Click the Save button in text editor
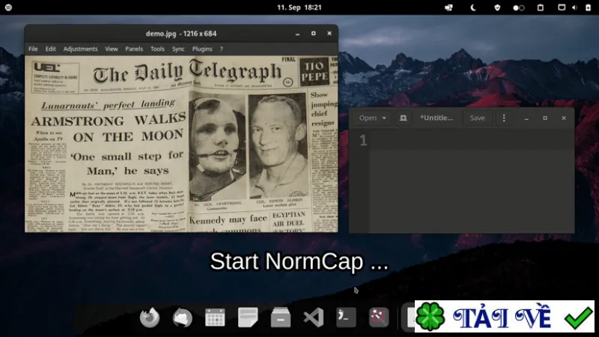 (x=477, y=118)
